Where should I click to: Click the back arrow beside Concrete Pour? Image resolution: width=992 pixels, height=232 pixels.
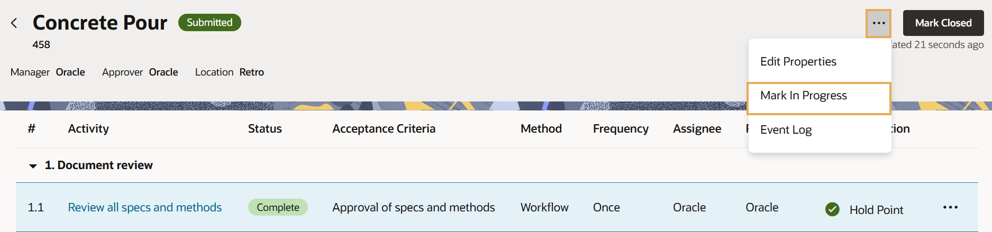click(x=14, y=23)
